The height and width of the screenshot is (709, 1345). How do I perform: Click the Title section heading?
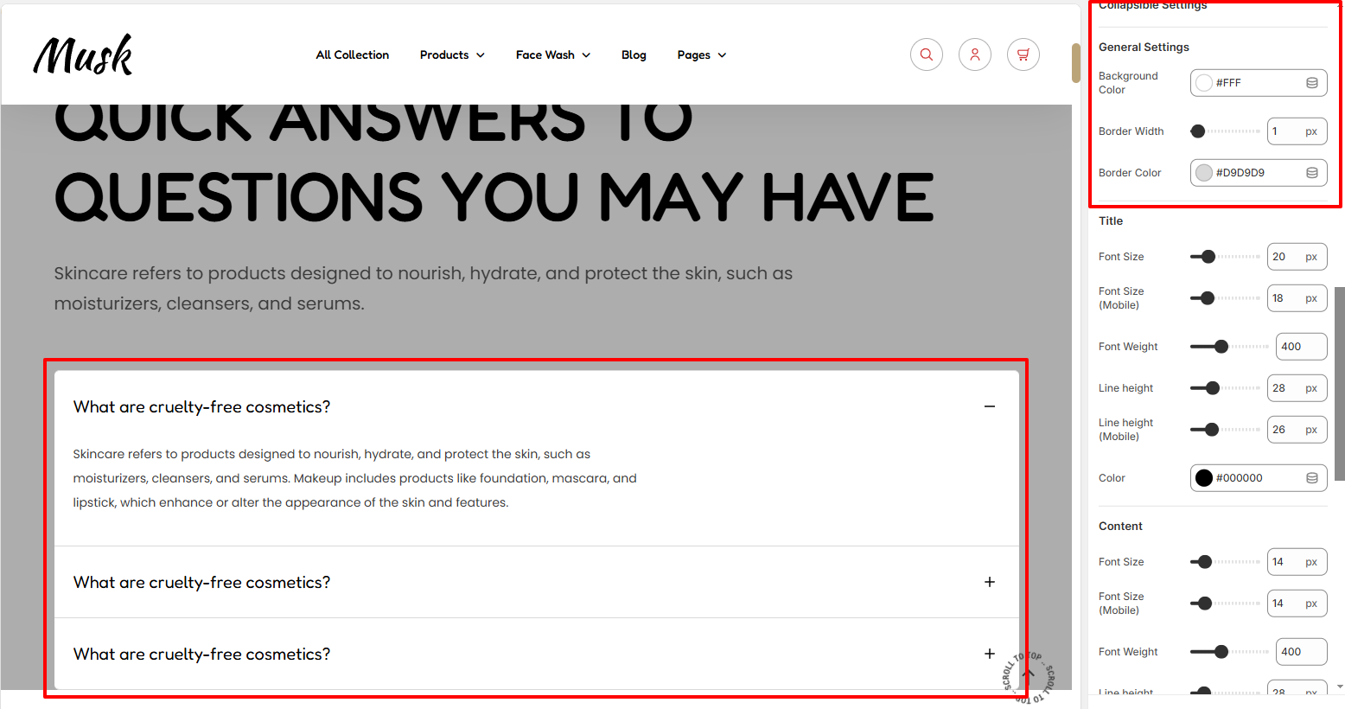tap(1111, 220)
